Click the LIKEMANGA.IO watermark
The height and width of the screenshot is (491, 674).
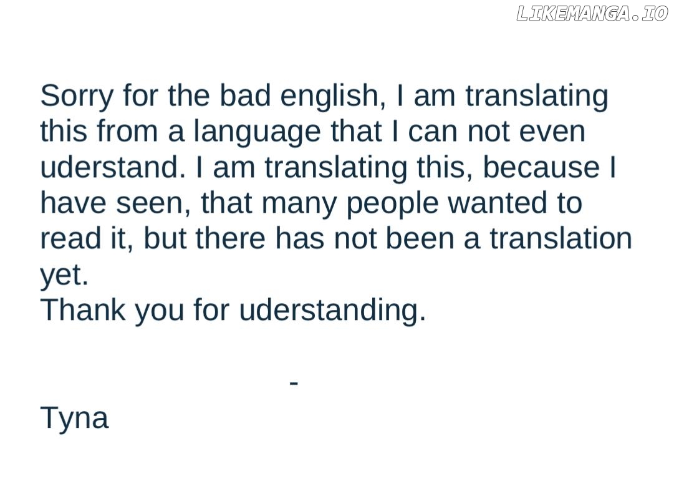point(592,14)
